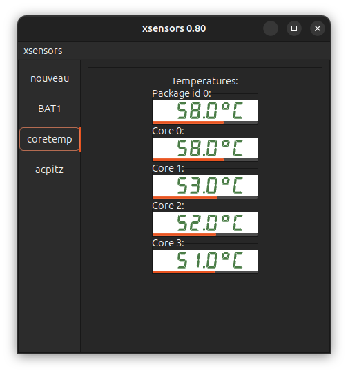Maximize the xsensors window
348x373 pixels.
294,28
